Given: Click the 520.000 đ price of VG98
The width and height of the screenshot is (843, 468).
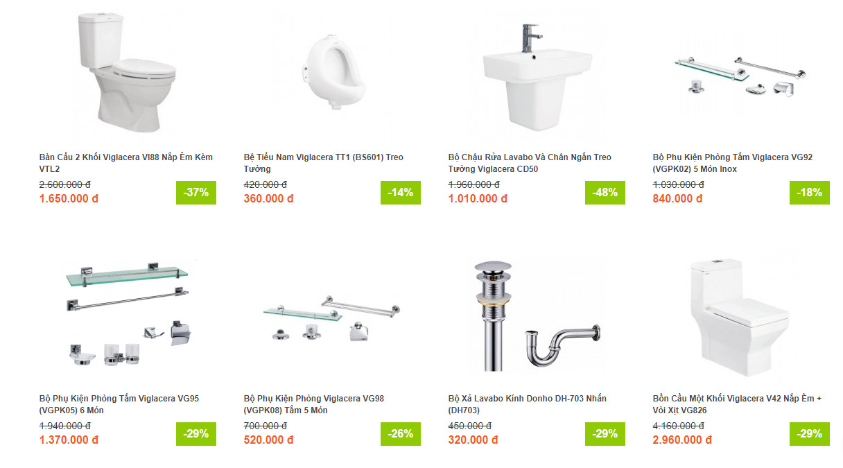Looking at the screenshot, I should 269,440.
